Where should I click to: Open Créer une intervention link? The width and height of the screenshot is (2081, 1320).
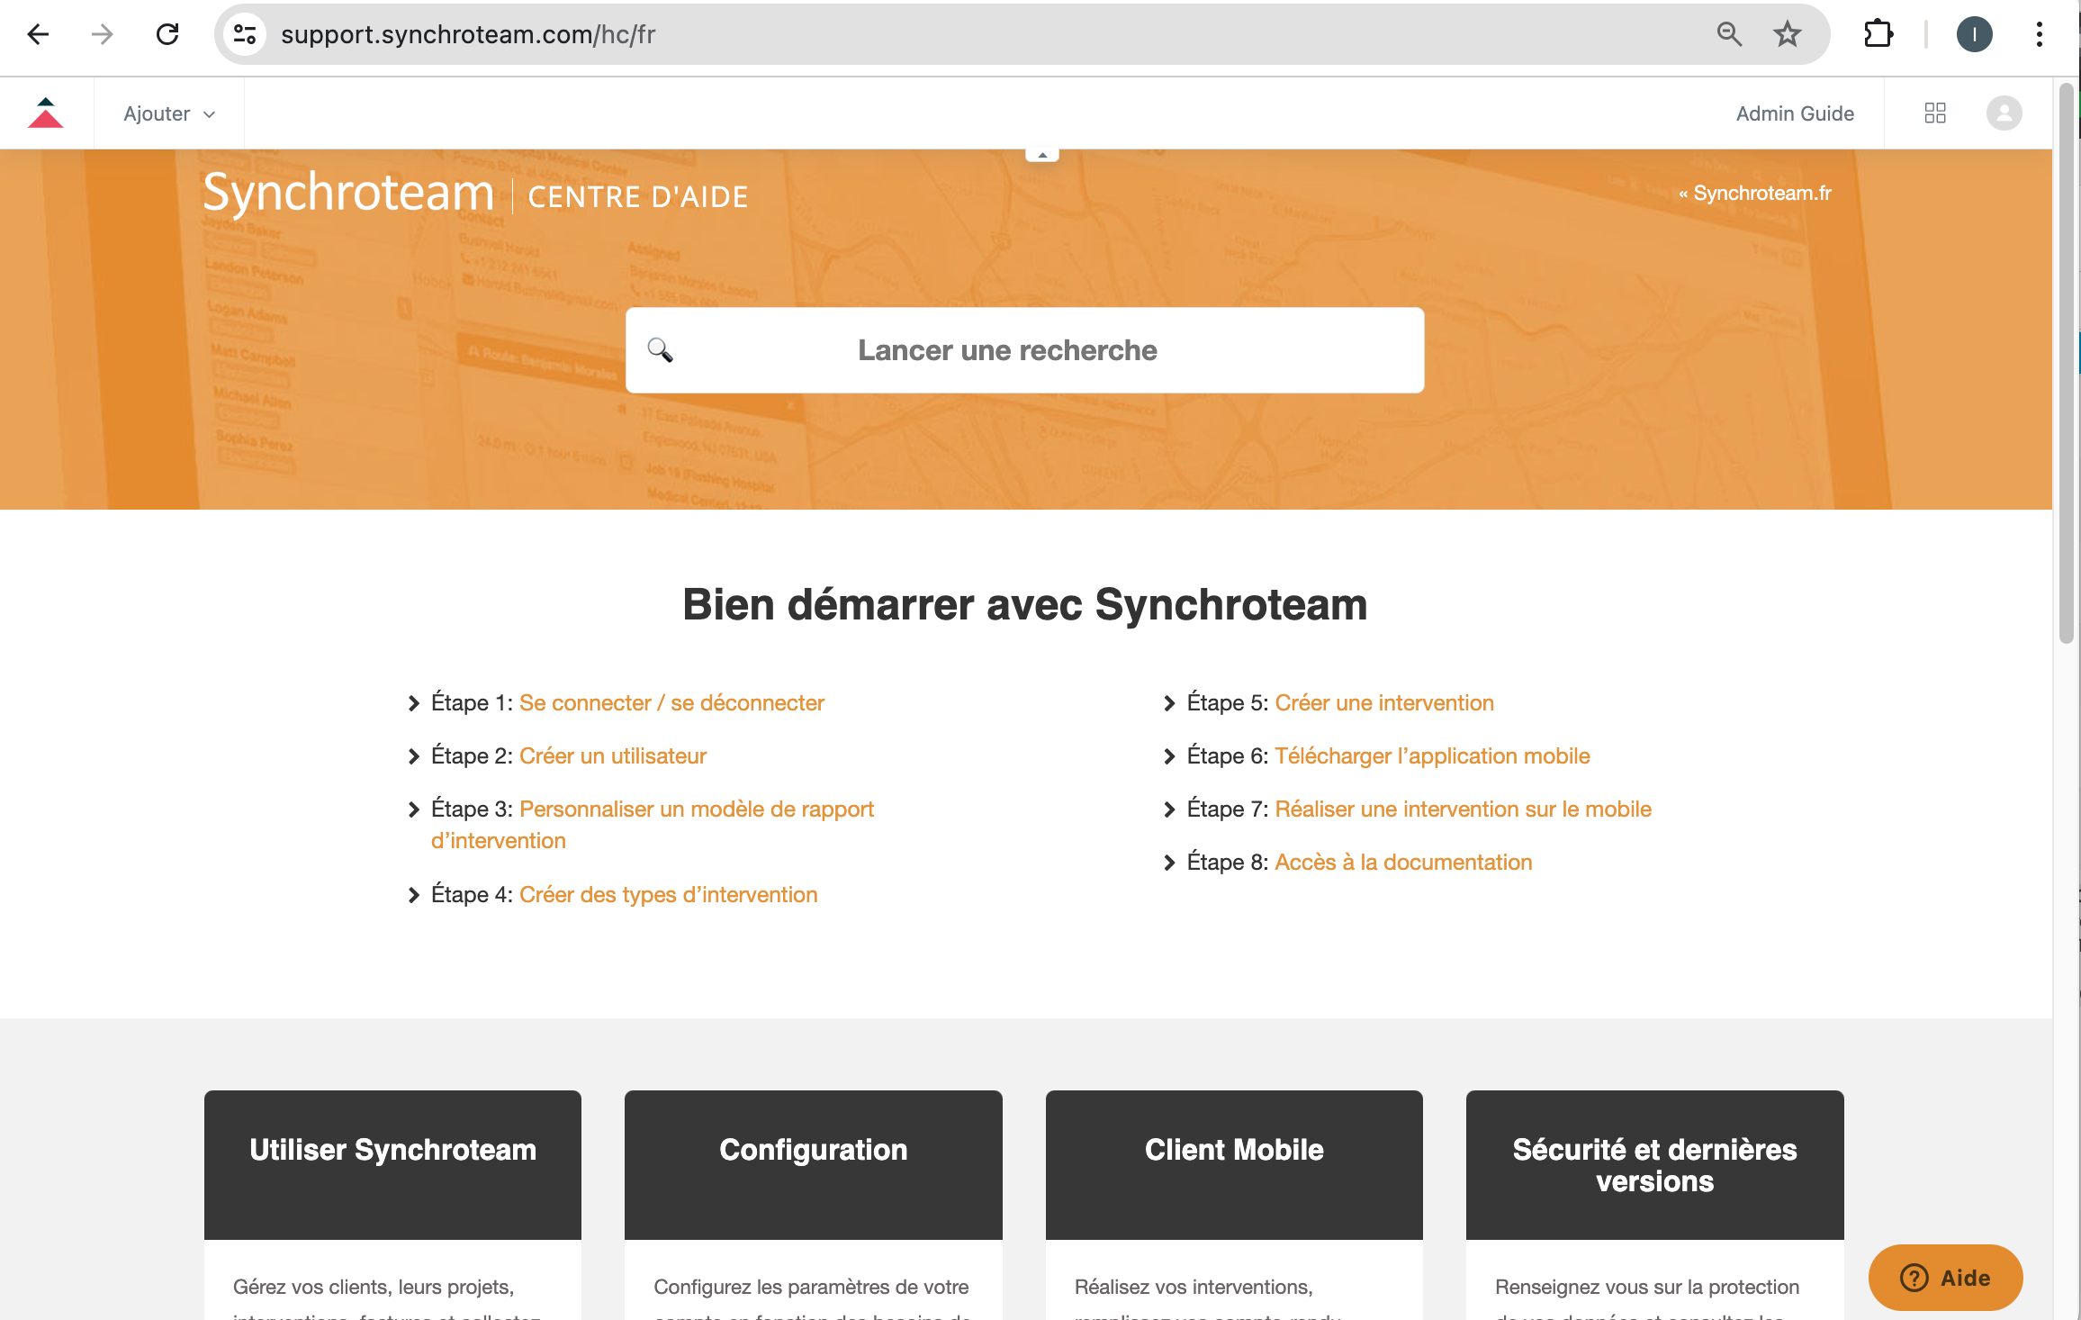click(x=1384, y=703)
